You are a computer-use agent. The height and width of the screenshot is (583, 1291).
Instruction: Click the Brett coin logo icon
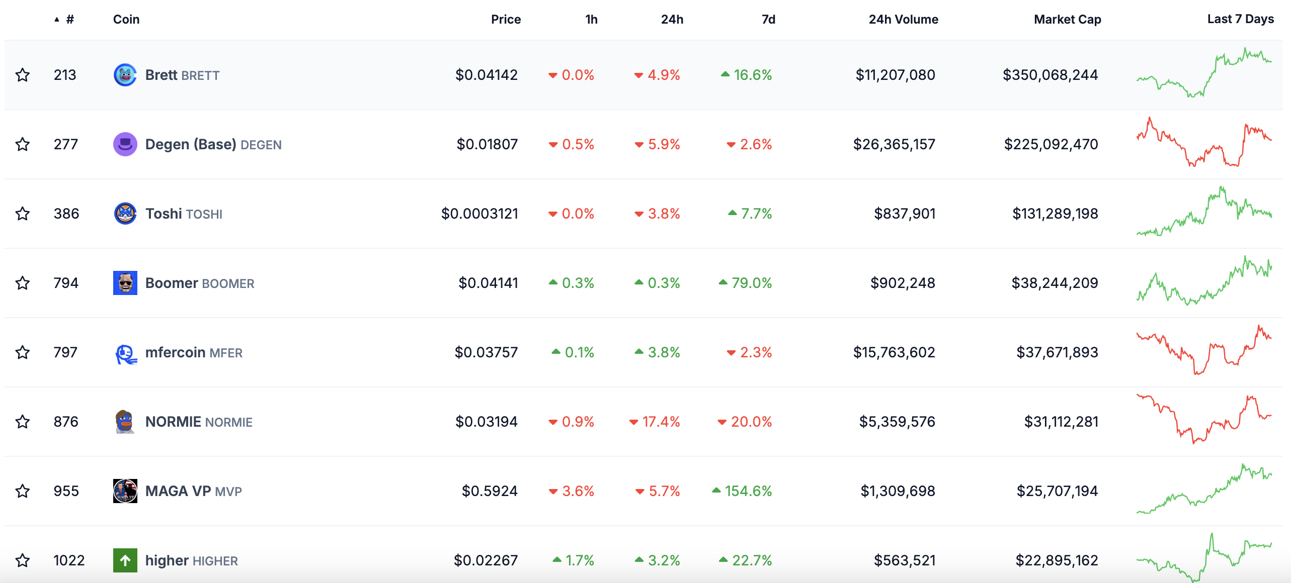(125, 75)
